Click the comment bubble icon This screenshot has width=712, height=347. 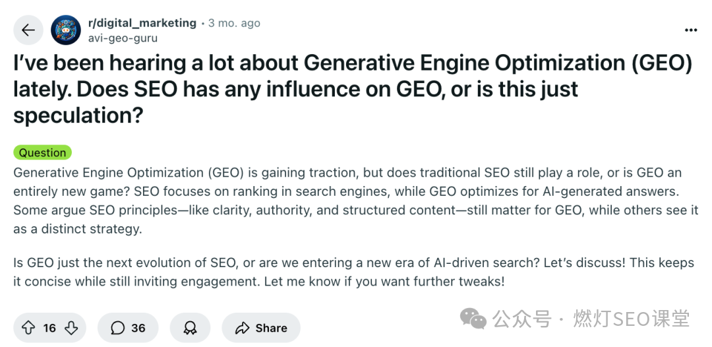(x=117, y=328)
